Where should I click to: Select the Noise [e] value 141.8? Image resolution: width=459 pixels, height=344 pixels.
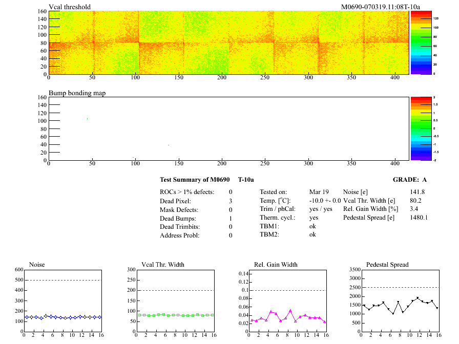pos(417,191)
